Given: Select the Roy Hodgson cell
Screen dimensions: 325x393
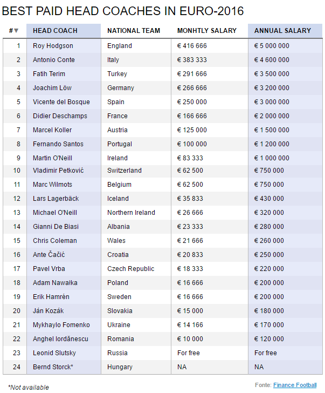Looking at the screenshot, I should click(x=53, y=46).
